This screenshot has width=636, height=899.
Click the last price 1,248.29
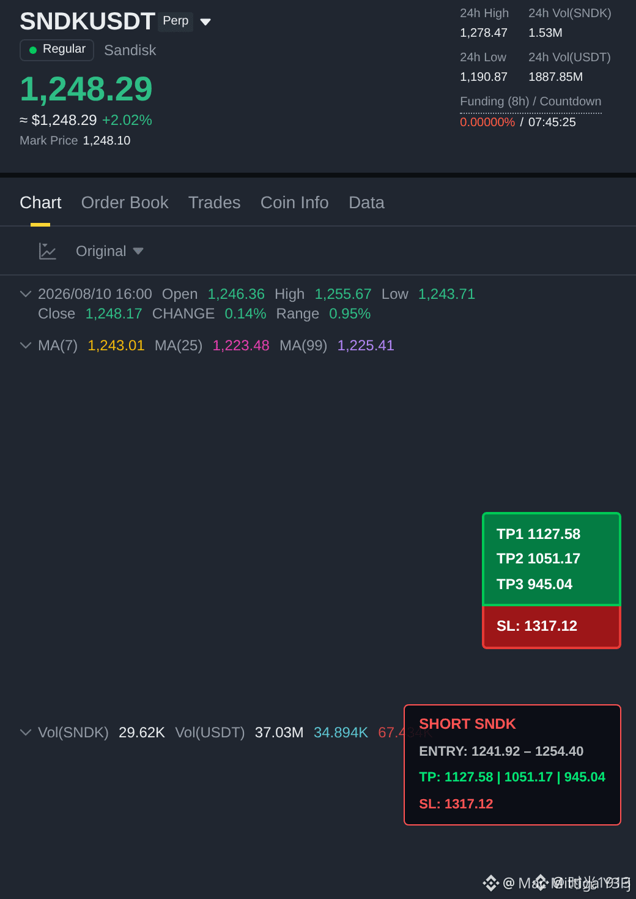86,89
